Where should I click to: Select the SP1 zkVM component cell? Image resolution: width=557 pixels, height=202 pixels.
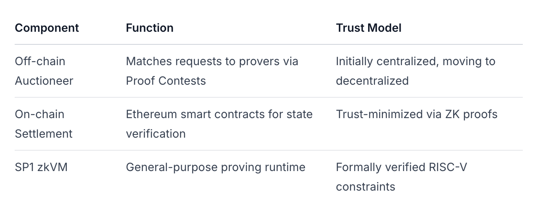(x=41, y=167)
